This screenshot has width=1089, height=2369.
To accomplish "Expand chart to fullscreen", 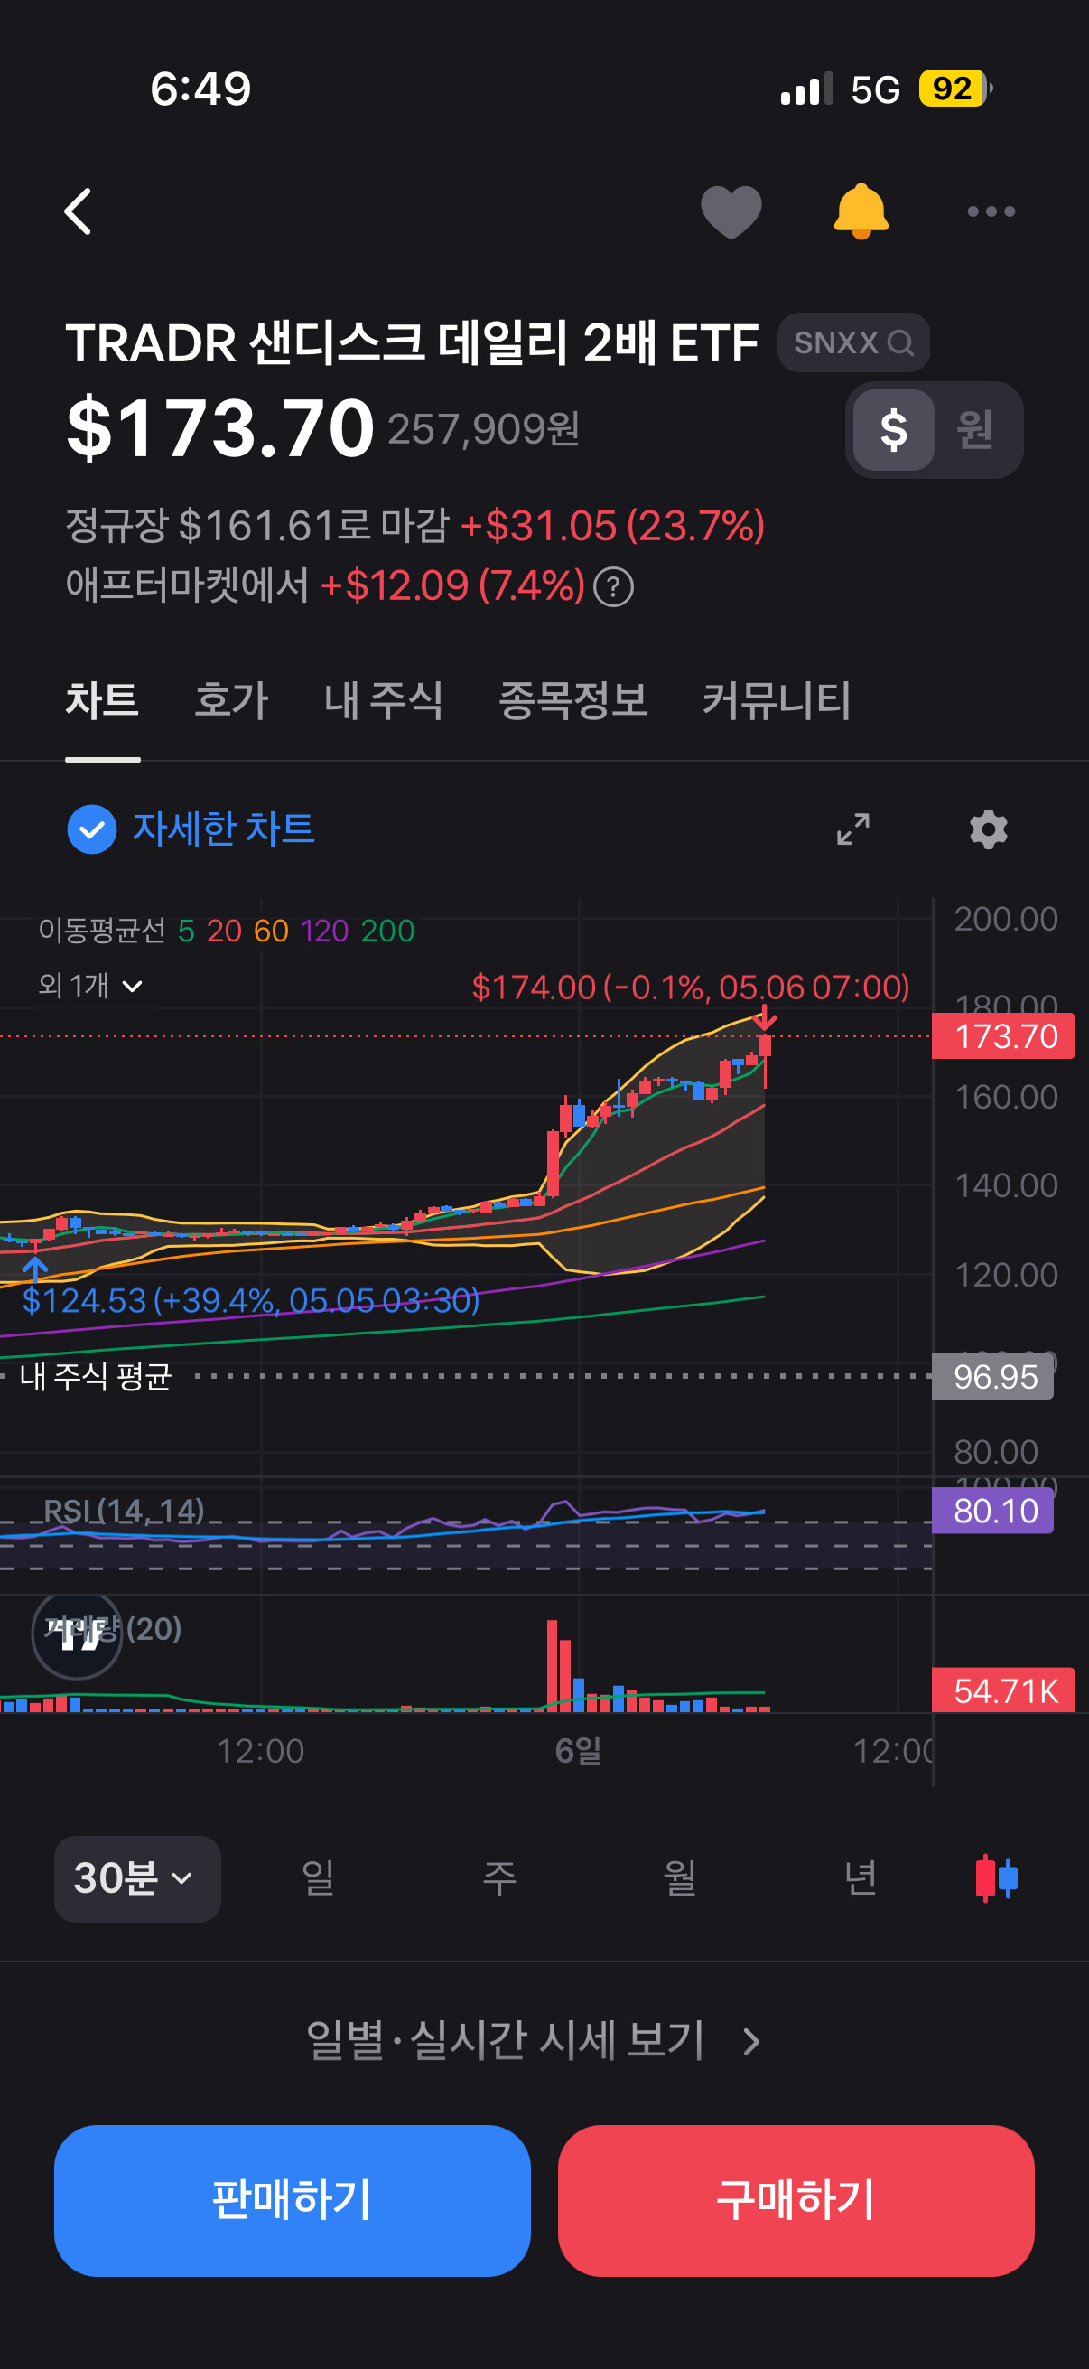I will coord(852,829).
